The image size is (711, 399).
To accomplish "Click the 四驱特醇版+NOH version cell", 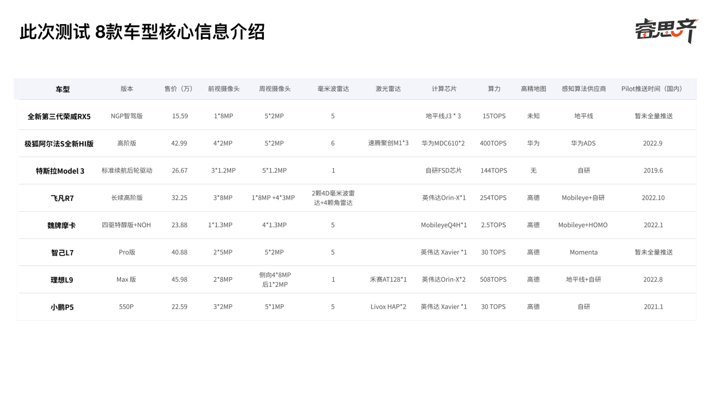I will (126, 225).
